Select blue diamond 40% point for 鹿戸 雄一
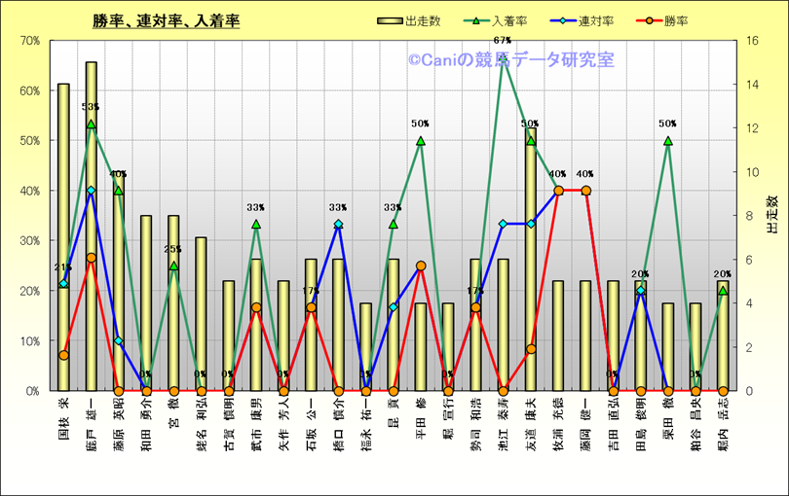 point(91,191)
